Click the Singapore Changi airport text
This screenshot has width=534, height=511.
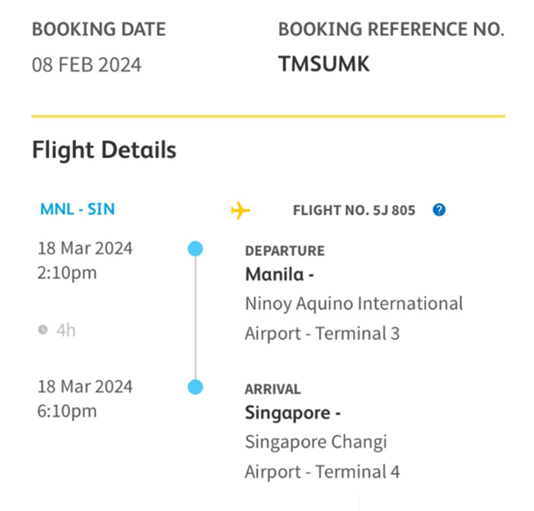click(x=316, y=442)
